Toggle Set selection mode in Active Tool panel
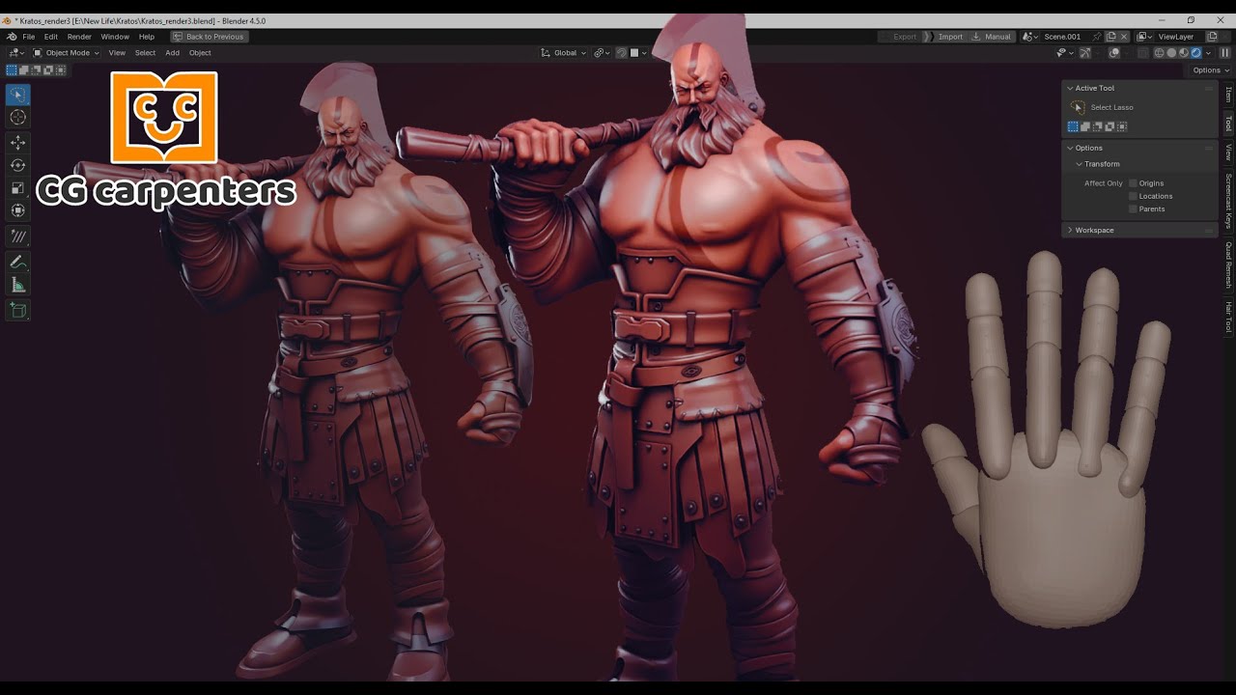 click(1073, 126)
